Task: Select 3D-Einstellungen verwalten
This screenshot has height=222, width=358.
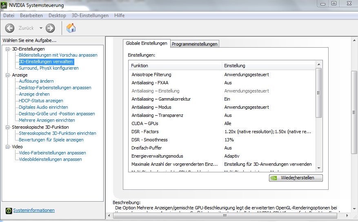Action: (46, 62)
